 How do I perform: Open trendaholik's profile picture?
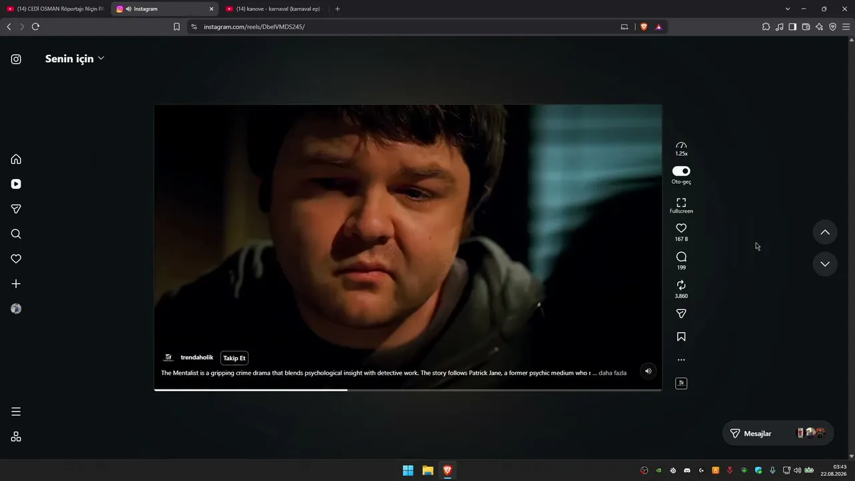tap(168, 358)
